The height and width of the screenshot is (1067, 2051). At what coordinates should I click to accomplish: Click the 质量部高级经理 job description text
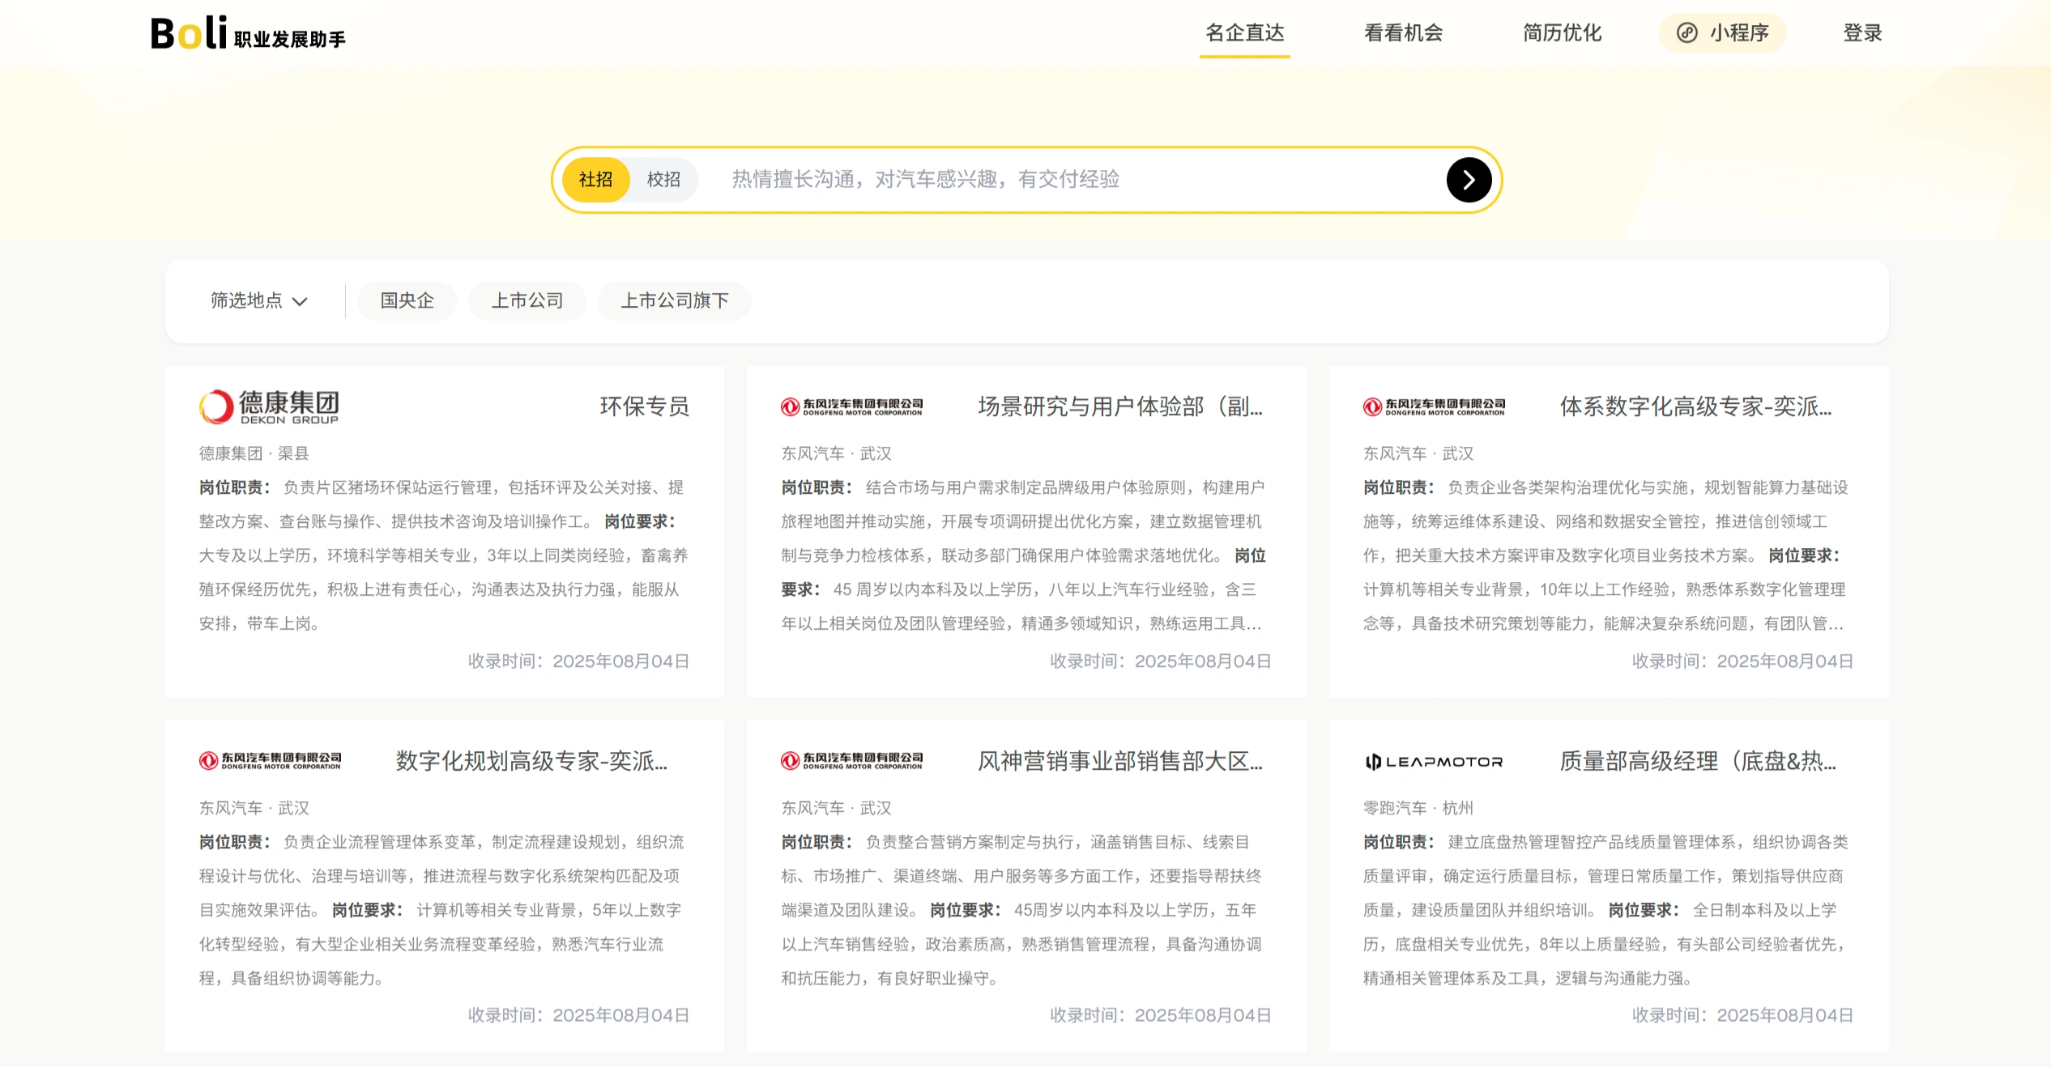coord(1608,910)
